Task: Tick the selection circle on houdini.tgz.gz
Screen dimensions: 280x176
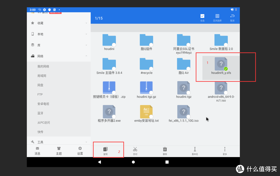Action: [x=151, y=93]
